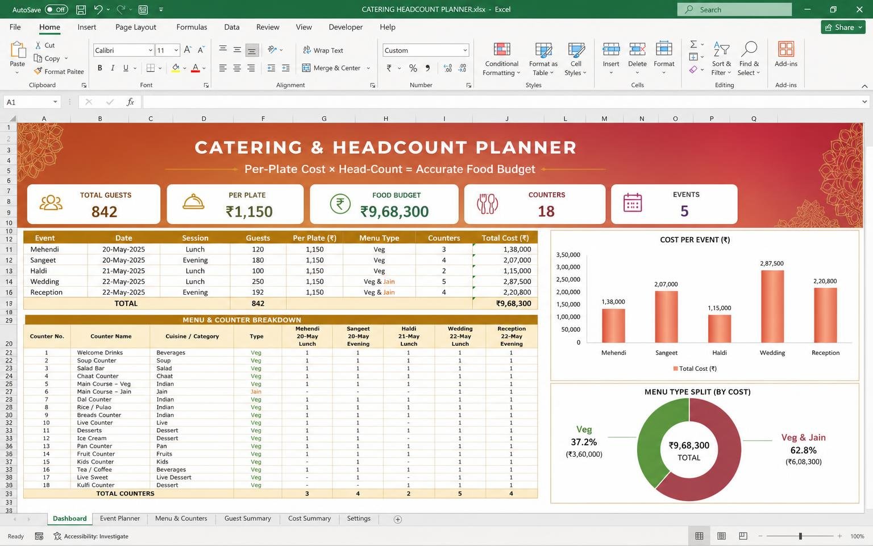Open the Insert ribbon tab

(x=87, y=27)
